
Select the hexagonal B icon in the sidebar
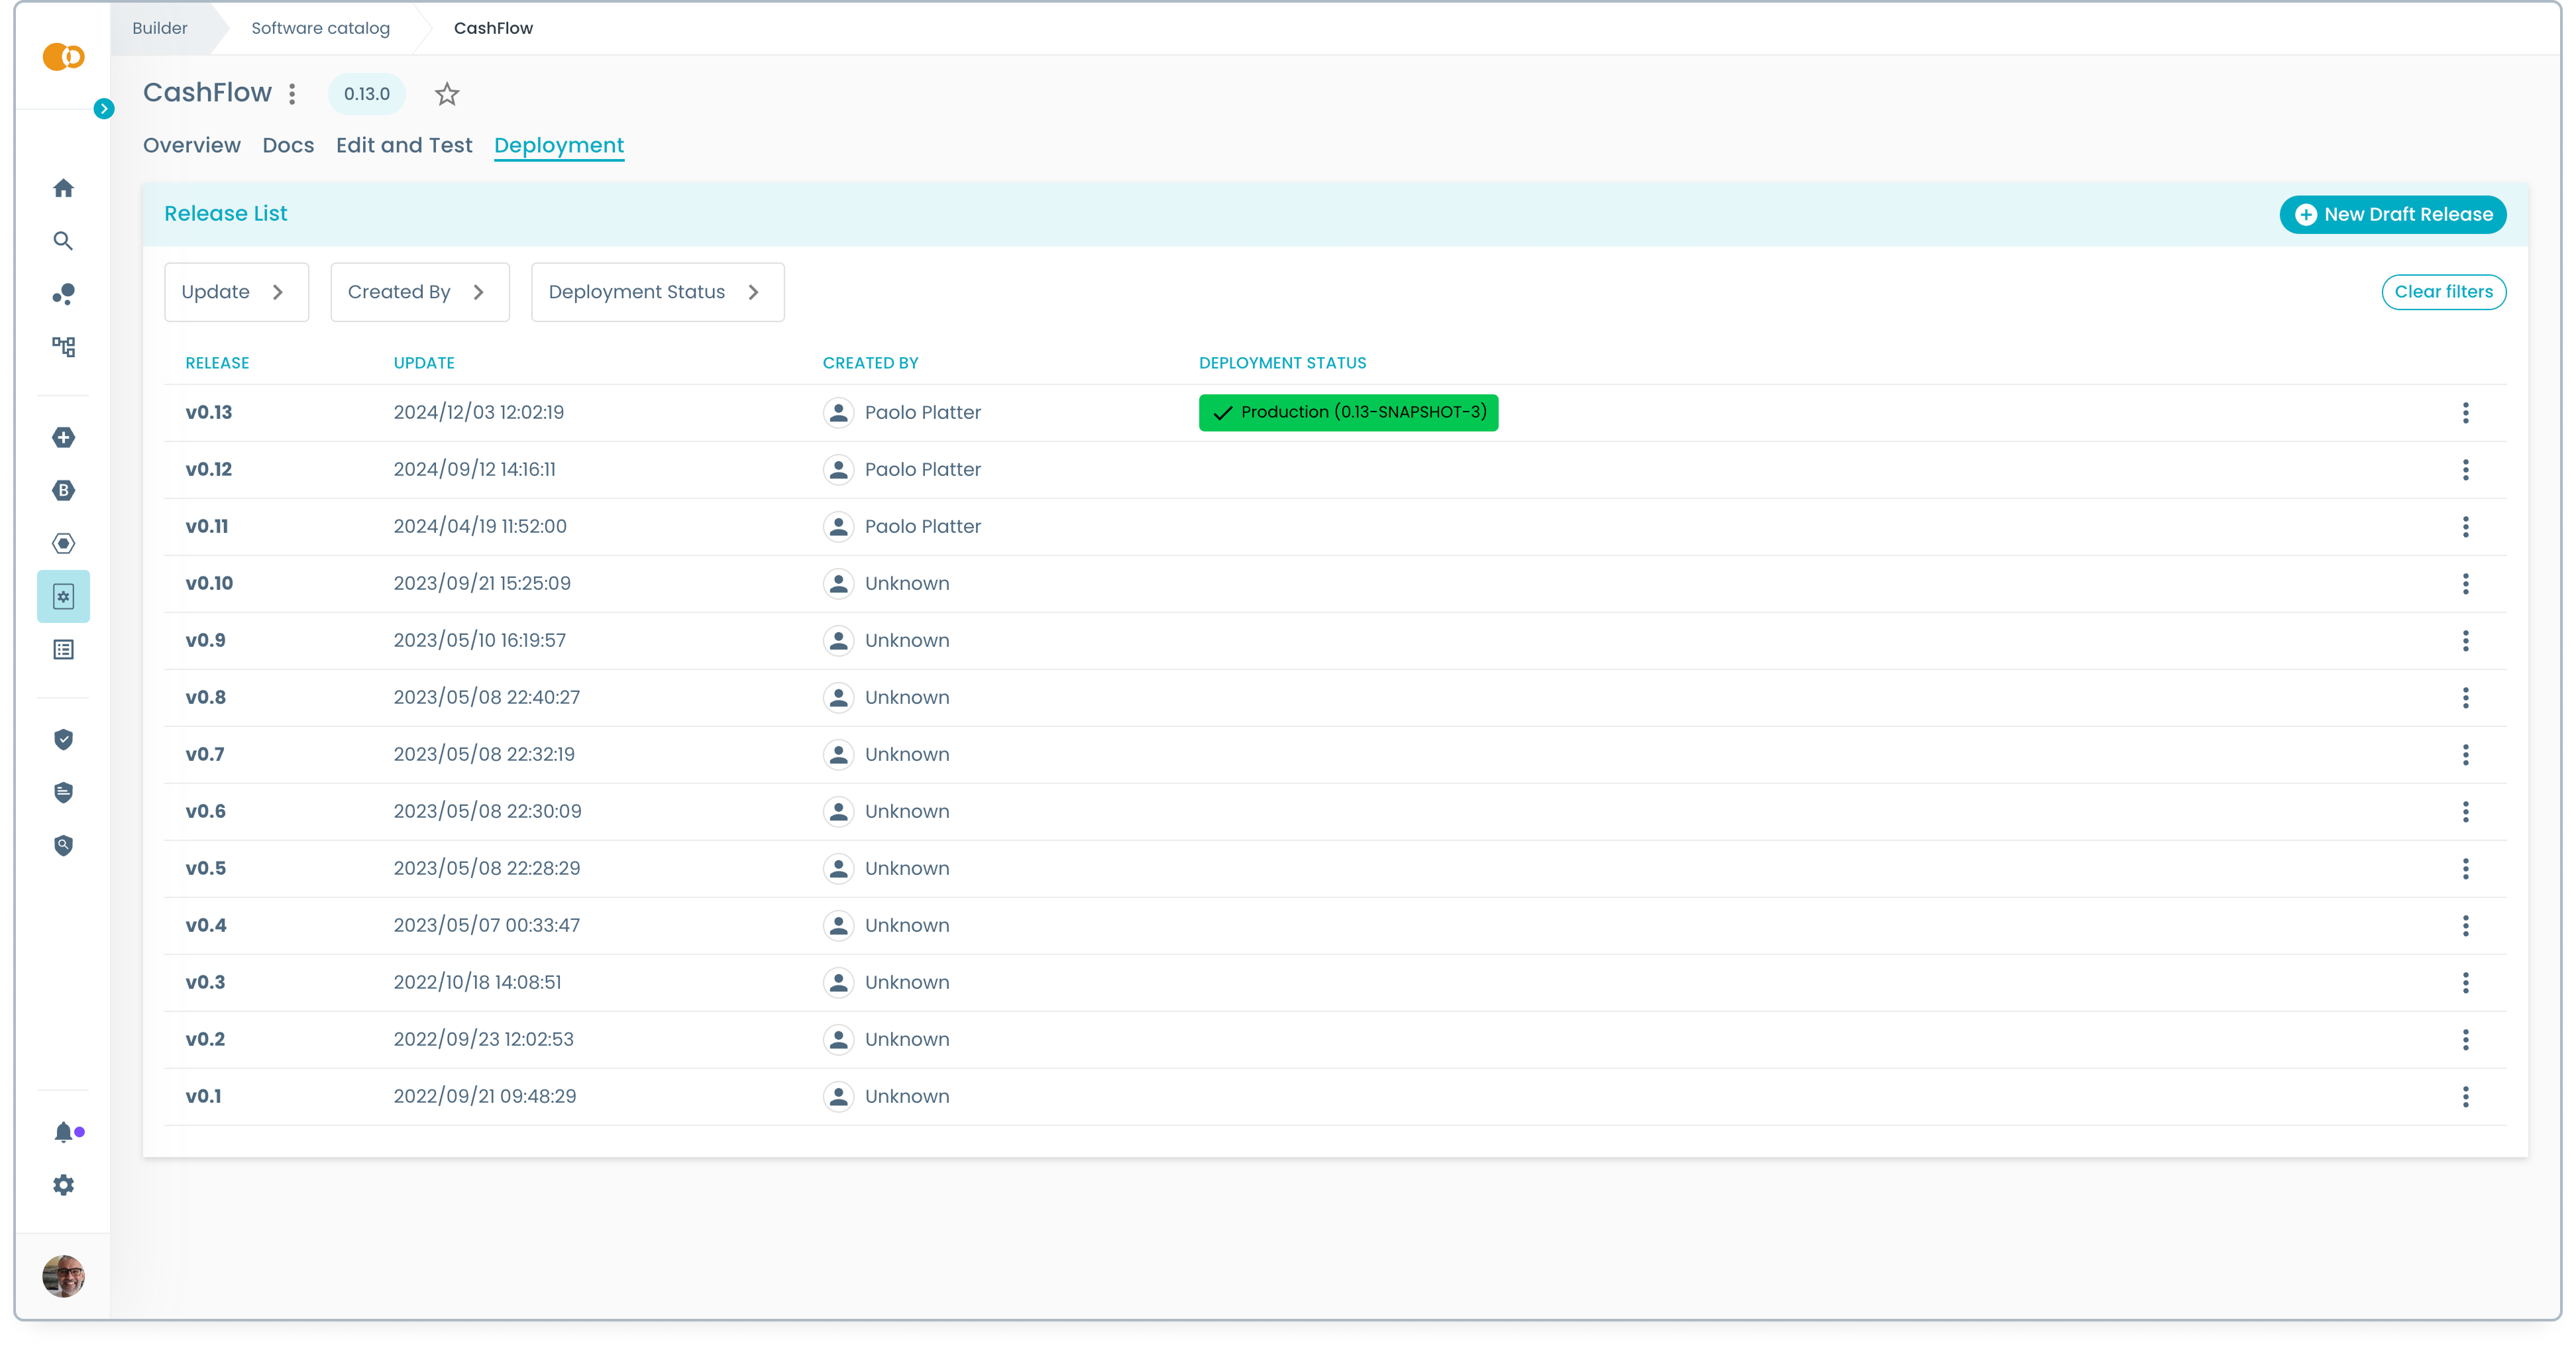[x=63, y=490]
